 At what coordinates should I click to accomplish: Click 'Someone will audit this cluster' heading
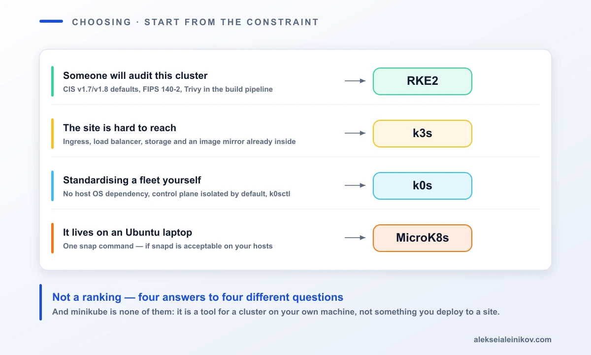(135, 76)
